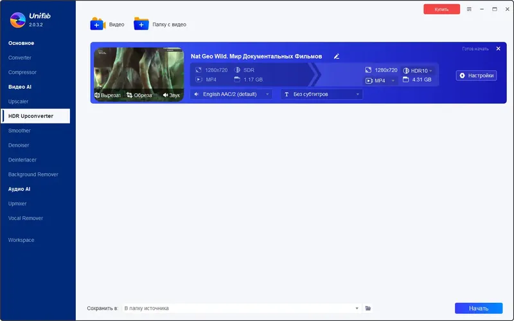
Task: Open the hamburger menu in the title bar
Action: click(469, 9)
